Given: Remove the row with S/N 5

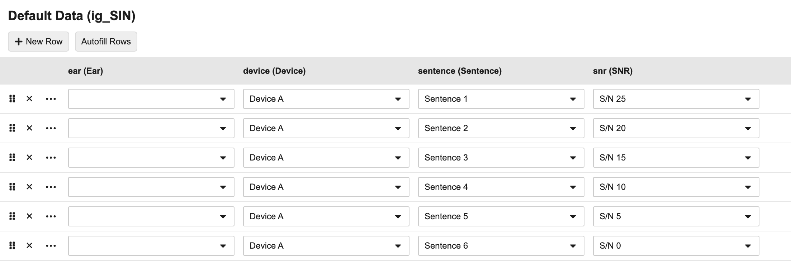Looking at the screenshot, I should click(x=29, y=216).
